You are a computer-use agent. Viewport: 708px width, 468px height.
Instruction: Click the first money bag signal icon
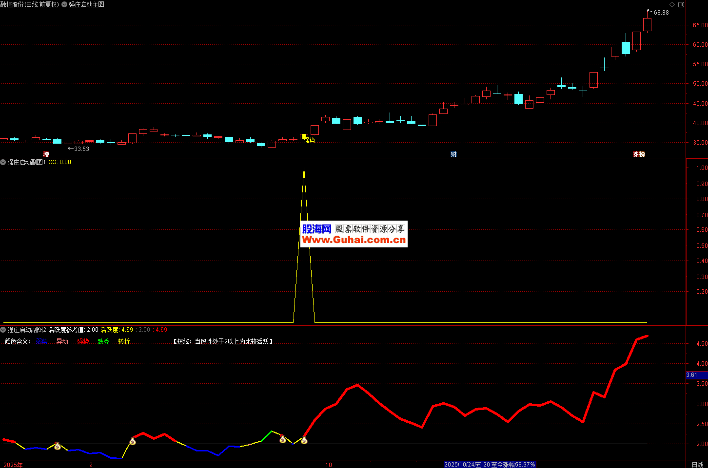coord(57,446)
